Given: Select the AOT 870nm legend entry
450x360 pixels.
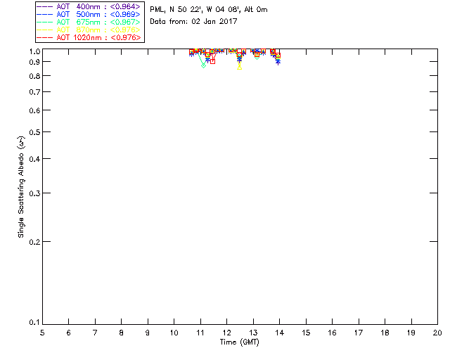Looking at the screenshot, I should tap(89, 30).
